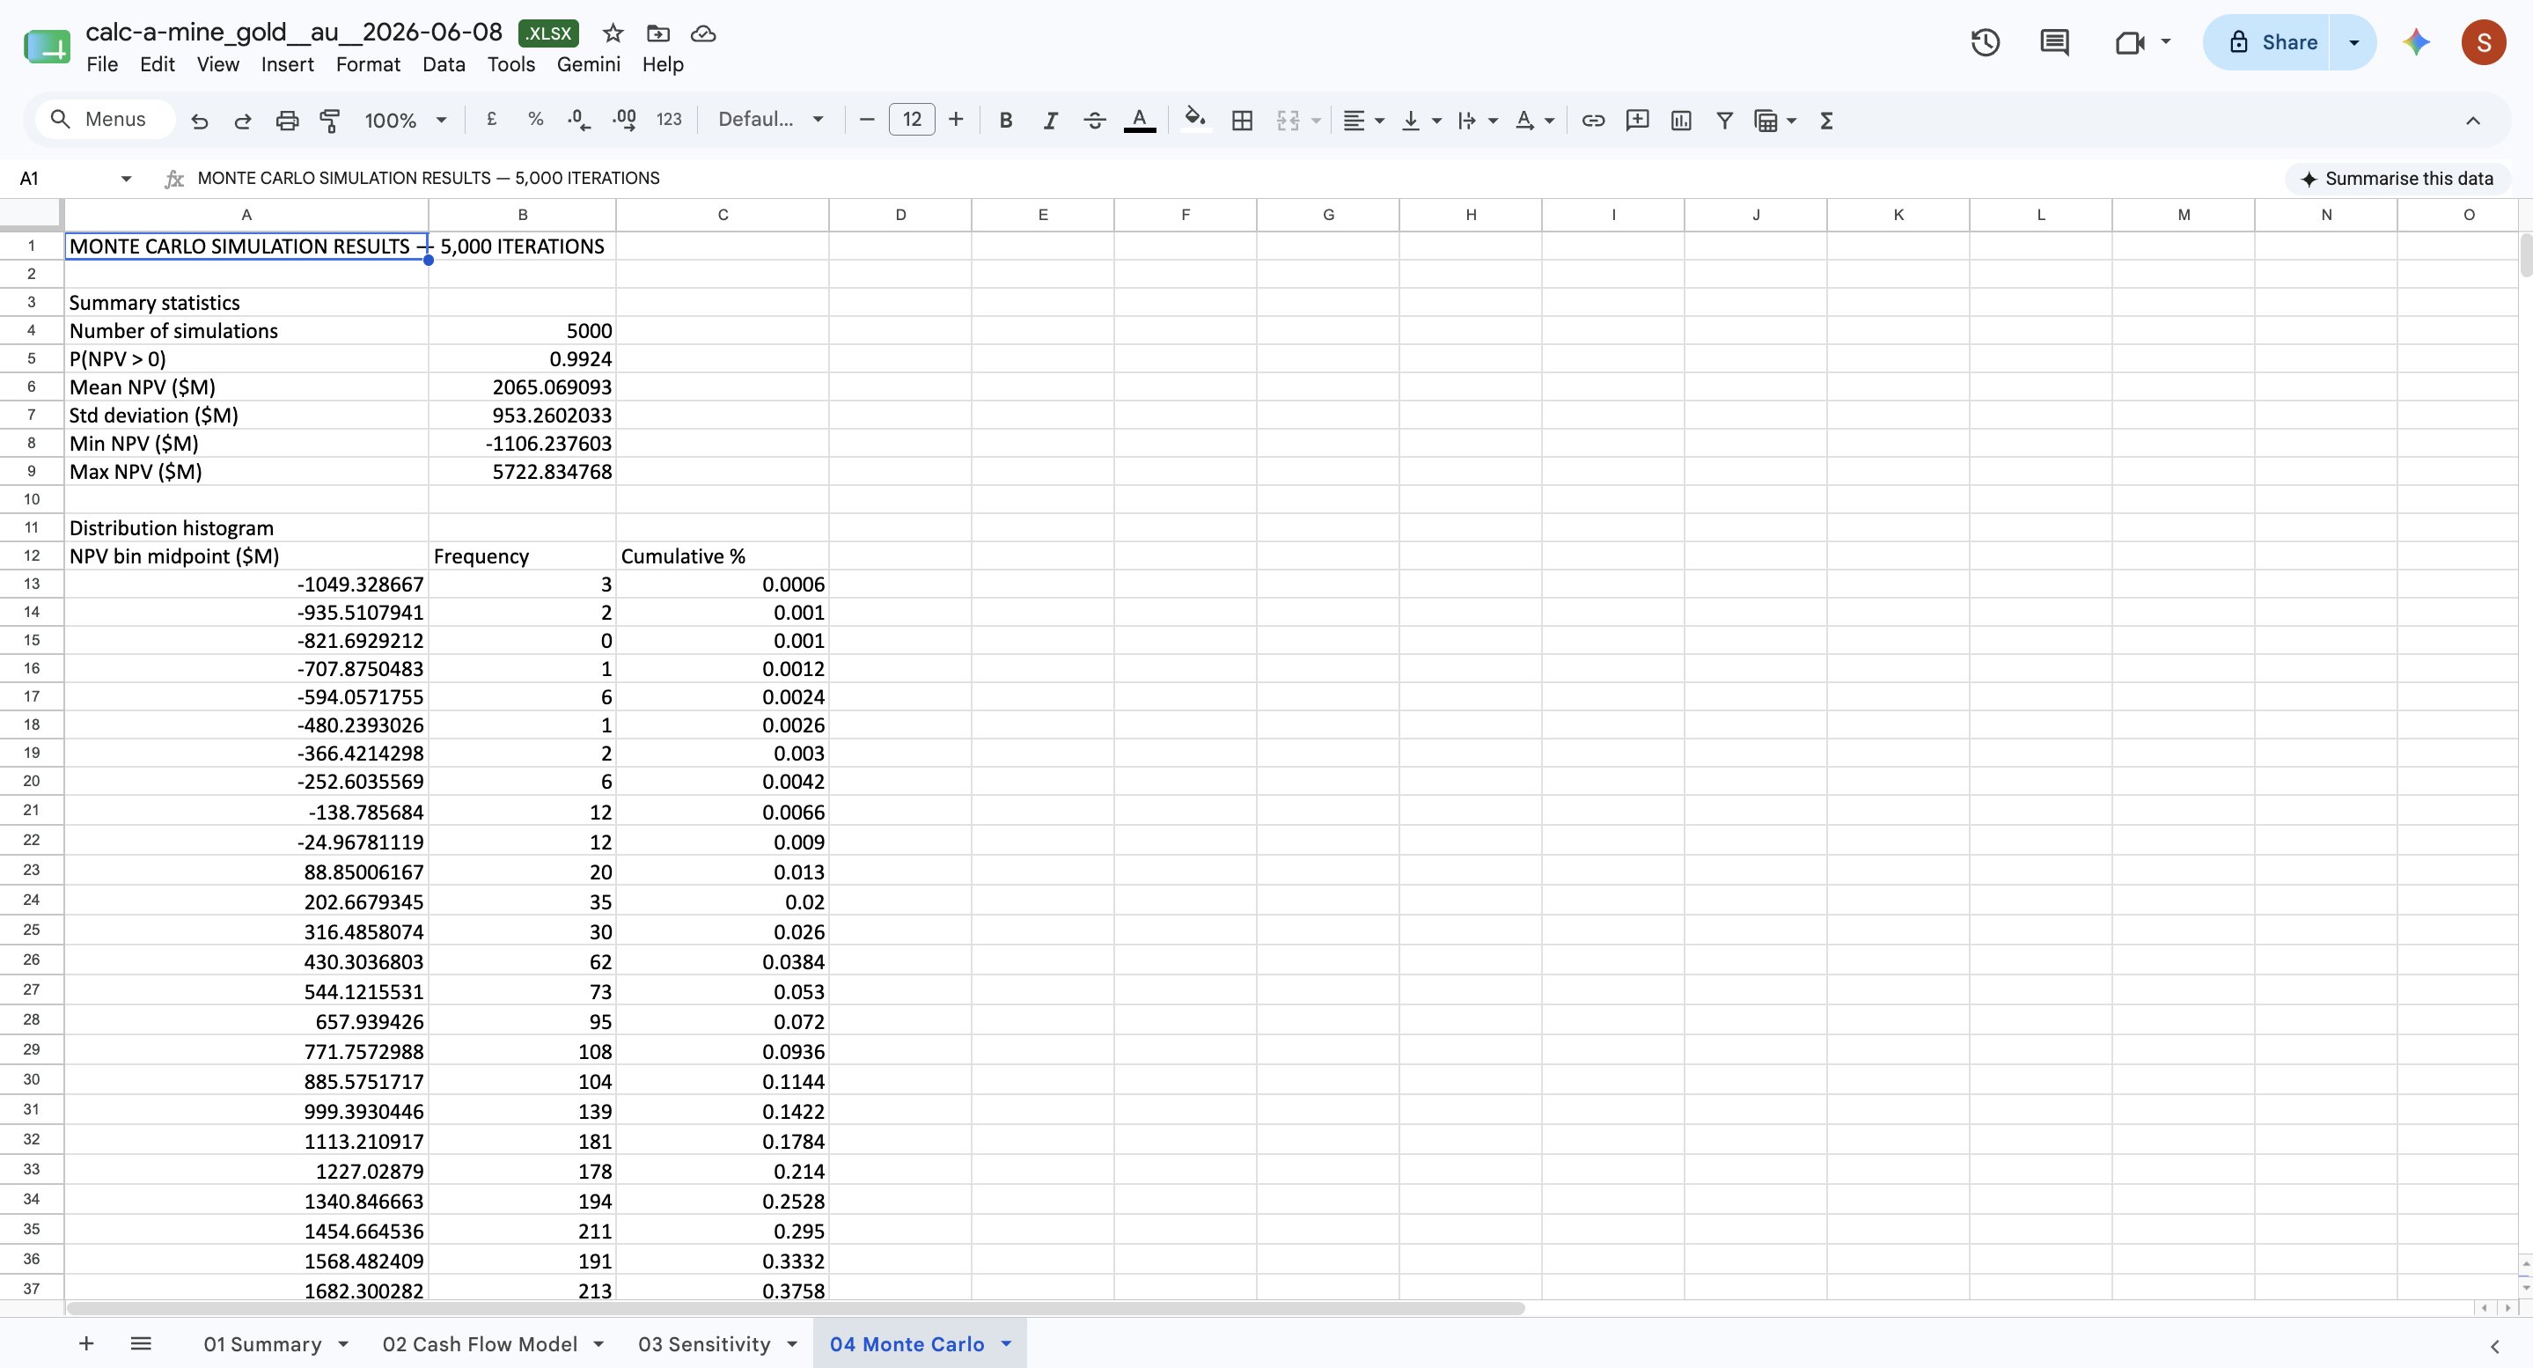Open the Name box dropdown arrow

click(x=126, y=178)
